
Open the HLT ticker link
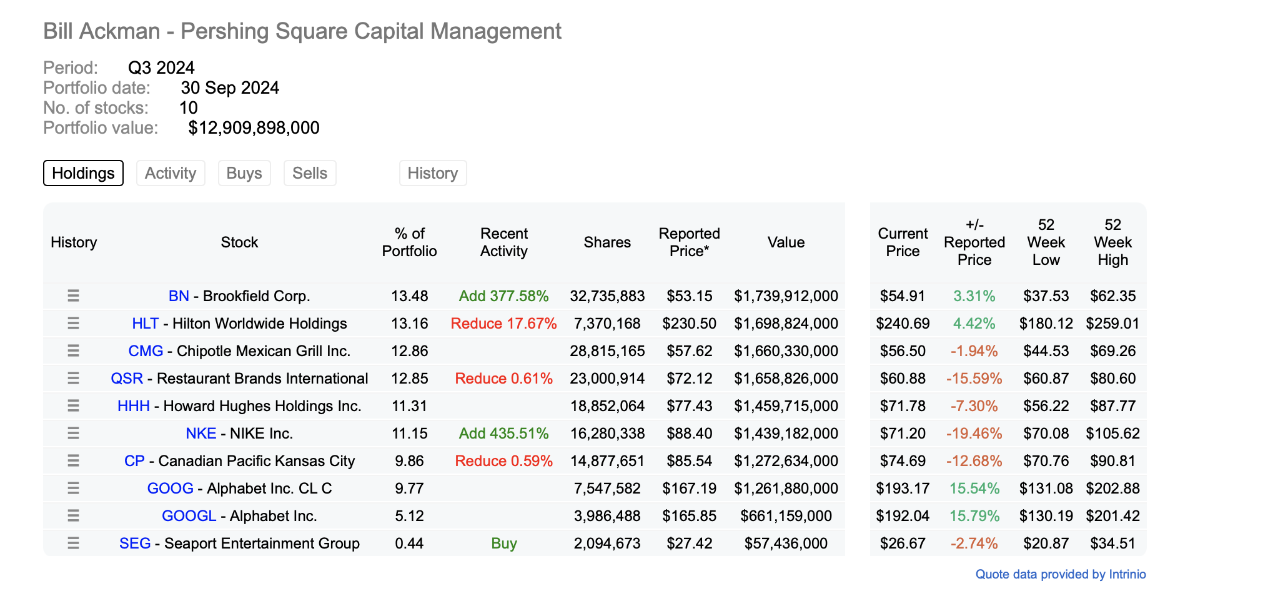(x=145, y=323)
